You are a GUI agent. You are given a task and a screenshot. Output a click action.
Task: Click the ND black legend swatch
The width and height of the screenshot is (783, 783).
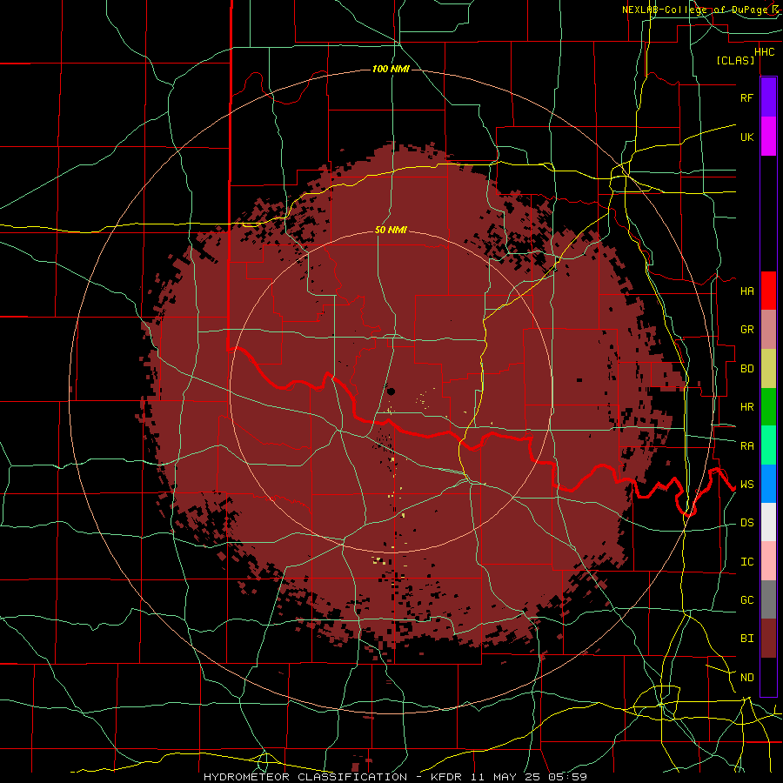point(768,677)
